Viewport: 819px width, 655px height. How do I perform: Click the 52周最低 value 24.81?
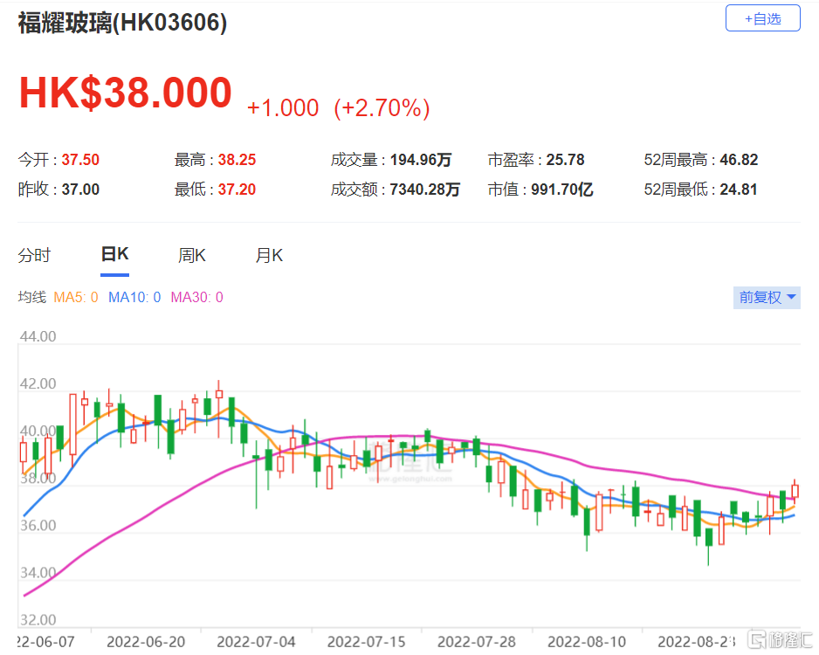(739, 190)
